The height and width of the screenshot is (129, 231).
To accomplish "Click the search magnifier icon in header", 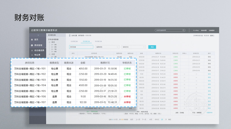I will [x=183, y=30].
